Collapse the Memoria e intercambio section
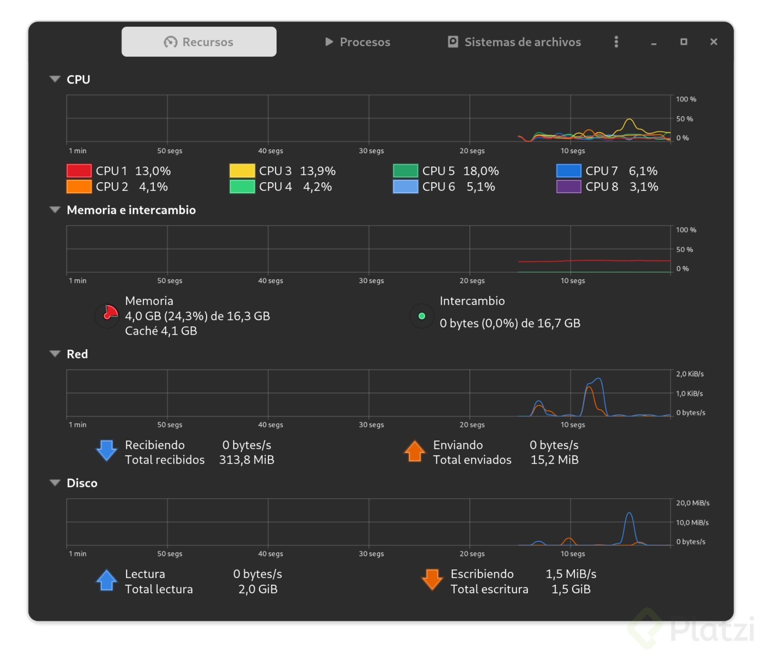Viewport: 762px width, 656px height. click(55, 209)
